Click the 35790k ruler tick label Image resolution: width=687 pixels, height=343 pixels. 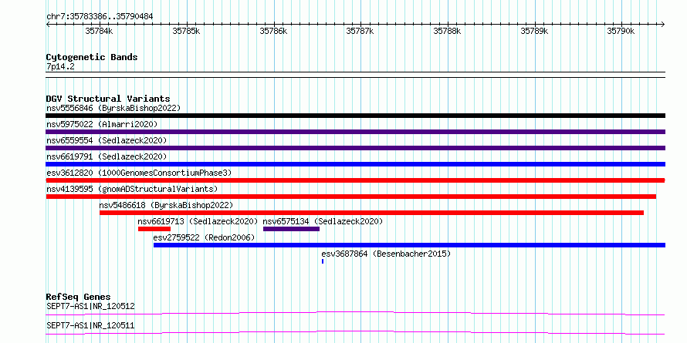[621, 31]
